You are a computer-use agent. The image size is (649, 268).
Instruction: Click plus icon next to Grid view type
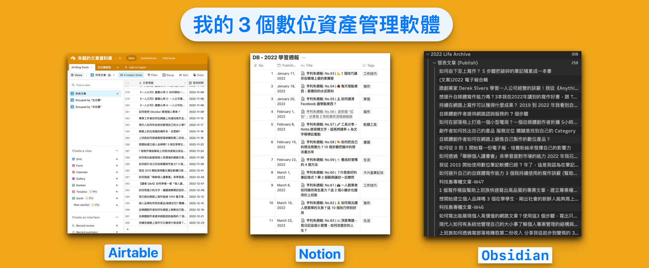(117, 159)
